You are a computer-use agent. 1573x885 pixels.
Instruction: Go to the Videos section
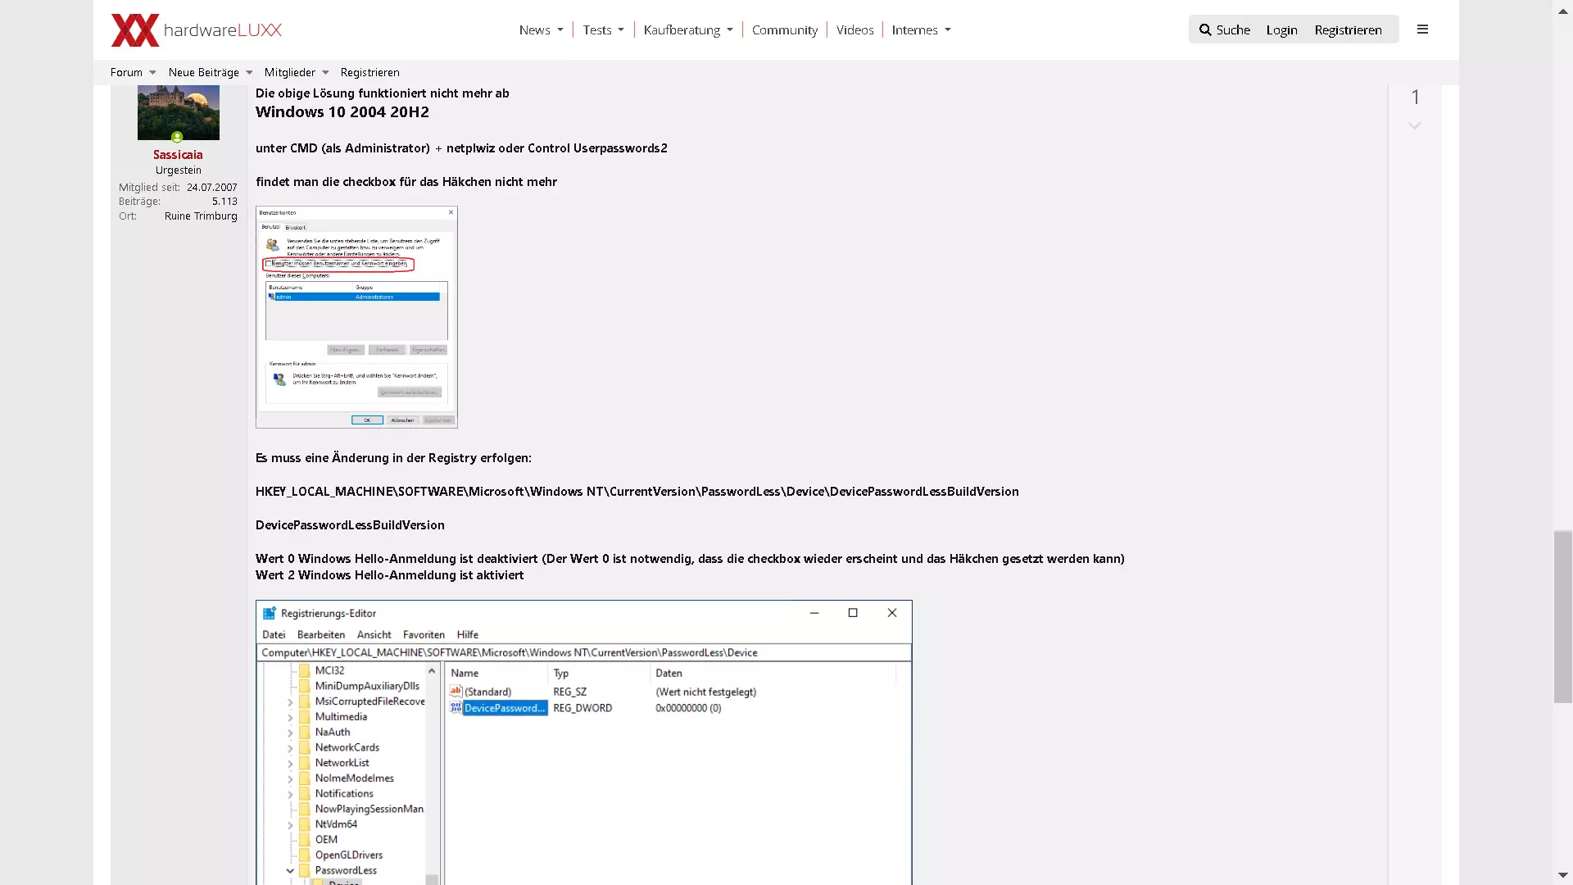(x=854, y=30)
